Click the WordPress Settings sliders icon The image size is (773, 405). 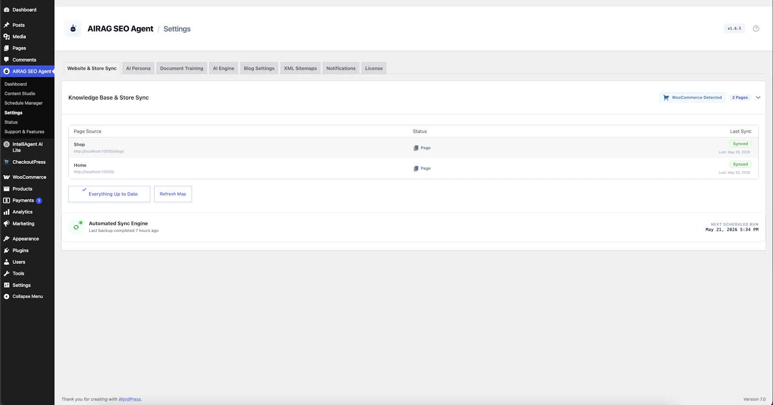tap(7, 285)
